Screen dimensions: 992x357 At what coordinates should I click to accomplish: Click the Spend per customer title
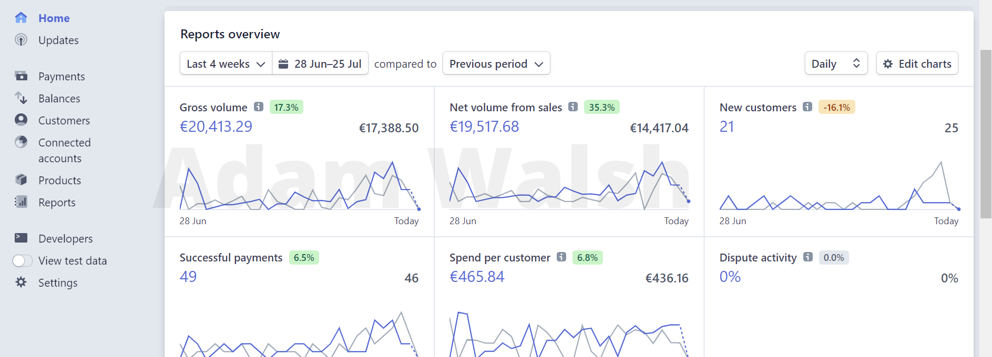coord(500,257)
